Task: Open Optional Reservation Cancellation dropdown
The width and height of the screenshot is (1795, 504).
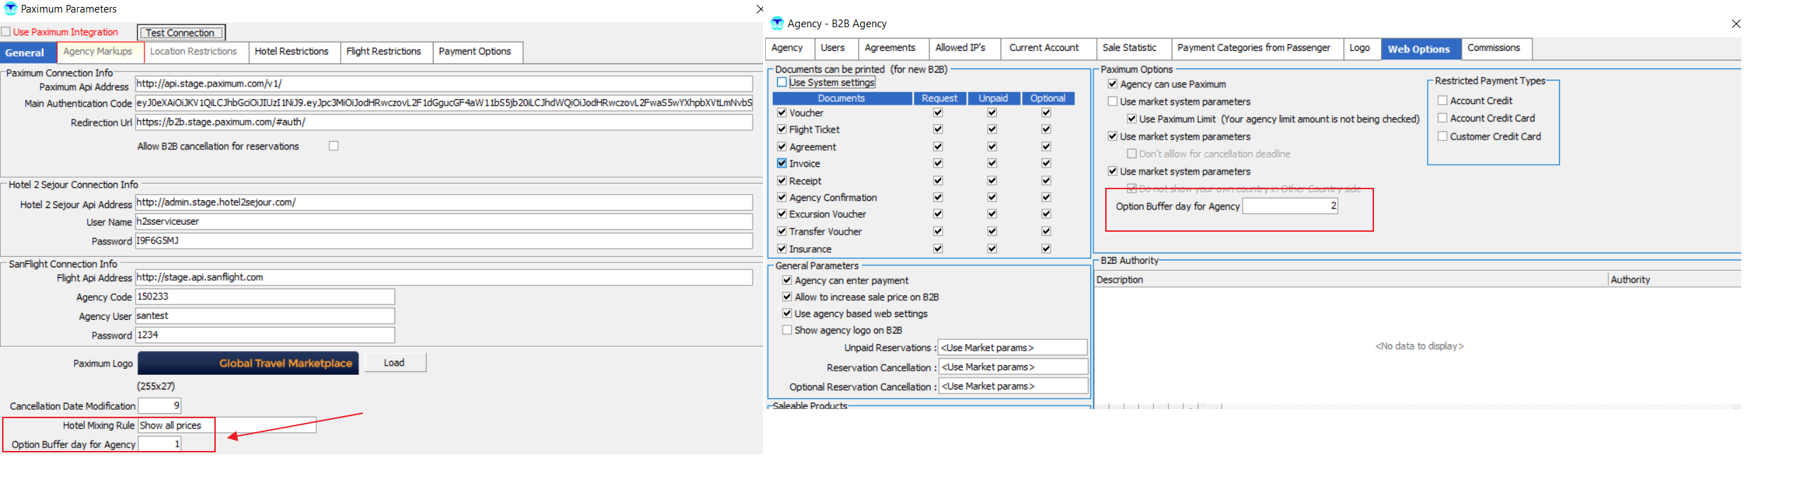Action: click(1012, 386)
